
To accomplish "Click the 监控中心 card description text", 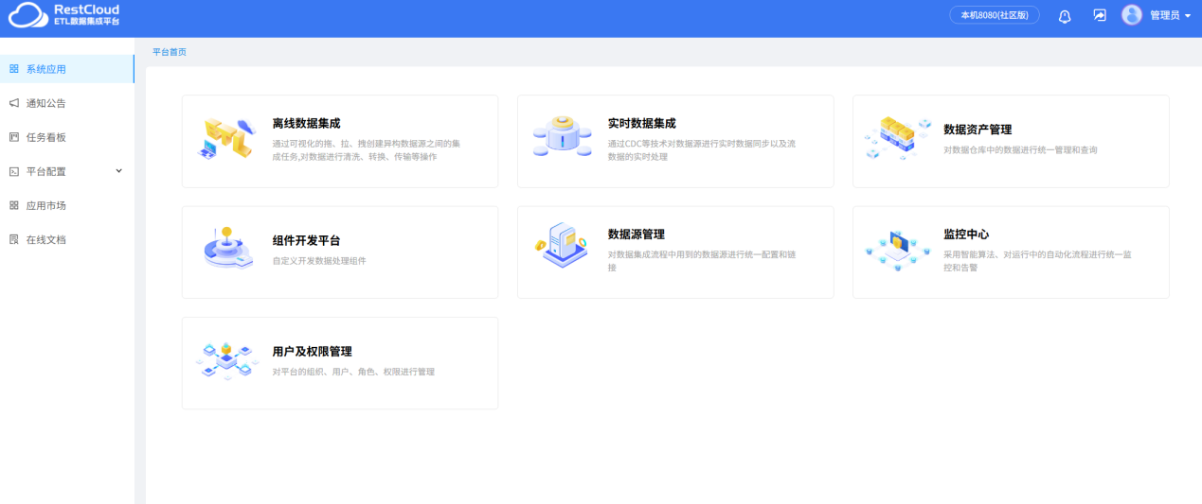I will click(x=1037, y=261).
